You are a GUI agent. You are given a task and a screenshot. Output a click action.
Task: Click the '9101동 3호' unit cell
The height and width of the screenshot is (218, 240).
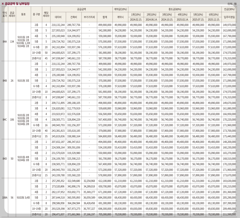(23, 80)
